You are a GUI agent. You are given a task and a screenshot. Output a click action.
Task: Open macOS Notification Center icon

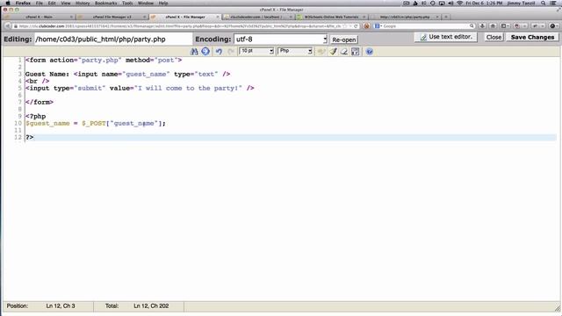(x=553, y=4)
